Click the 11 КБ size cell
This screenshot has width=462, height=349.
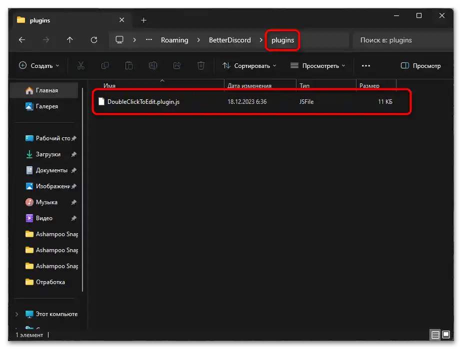tap(385, 102)
